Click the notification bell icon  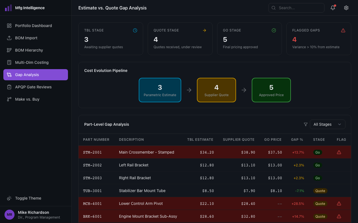(333, 8)
